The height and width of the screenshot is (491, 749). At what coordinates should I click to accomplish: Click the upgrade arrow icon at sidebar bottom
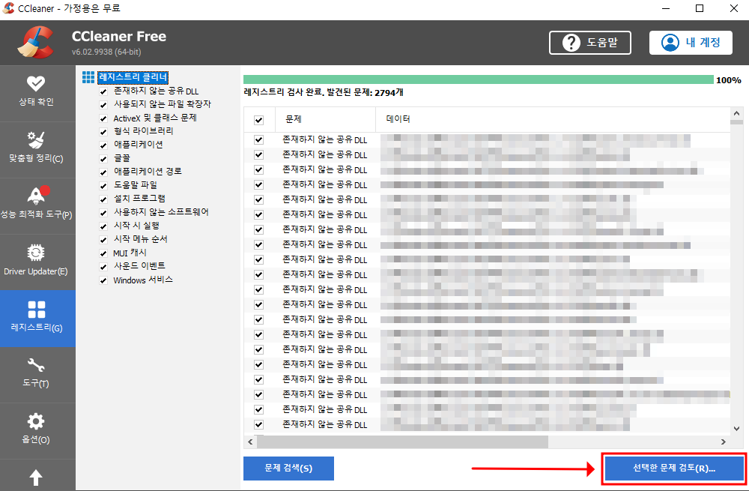(36, 478)
